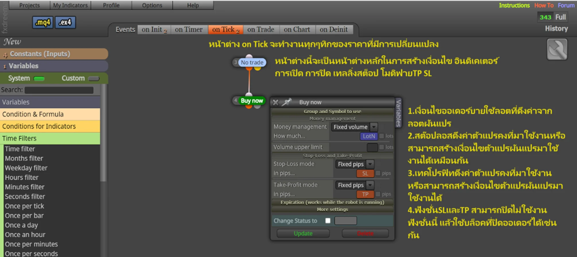Open the Forum link
577x257 pixels.
(x=566, y=5)
